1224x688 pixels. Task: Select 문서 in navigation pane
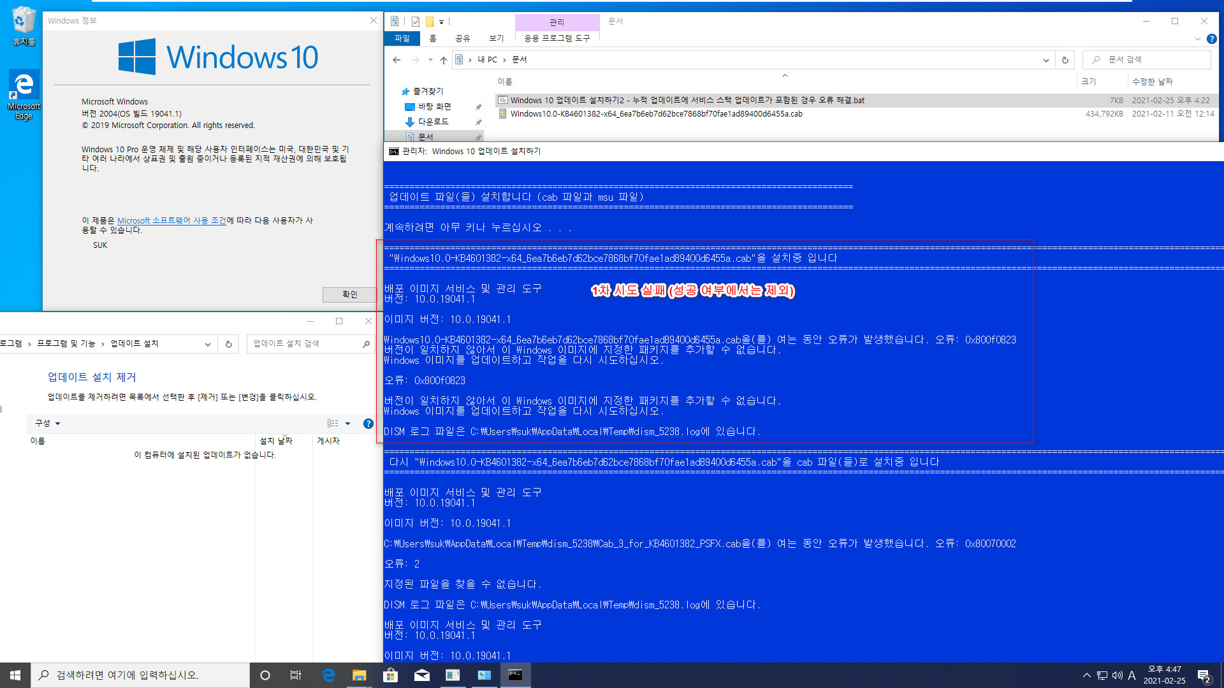[425, 137]
